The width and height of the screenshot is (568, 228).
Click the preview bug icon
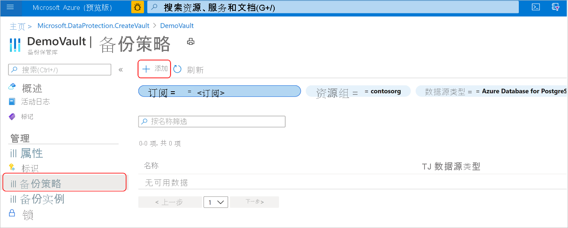pos(138,7)
